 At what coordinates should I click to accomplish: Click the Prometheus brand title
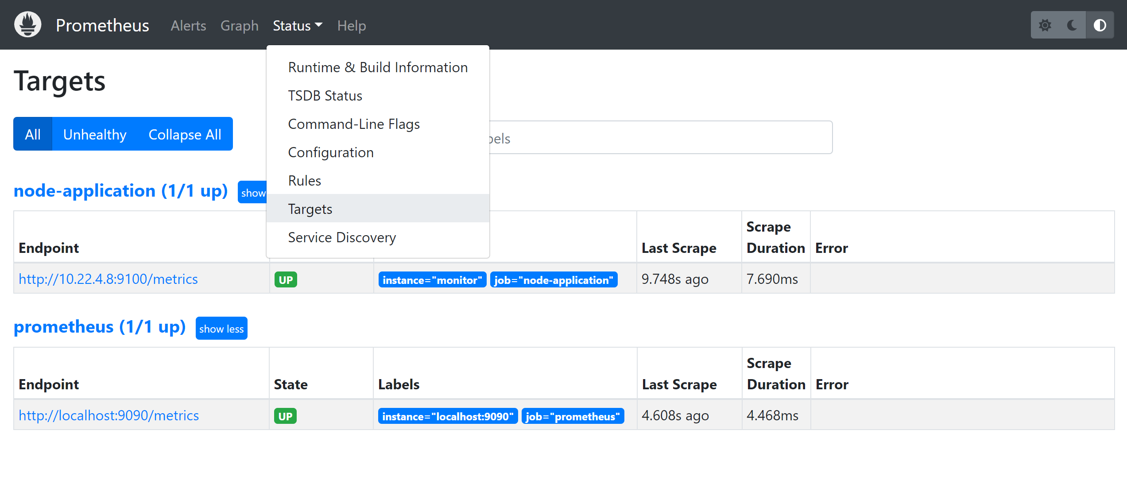(x=102, y=25)
